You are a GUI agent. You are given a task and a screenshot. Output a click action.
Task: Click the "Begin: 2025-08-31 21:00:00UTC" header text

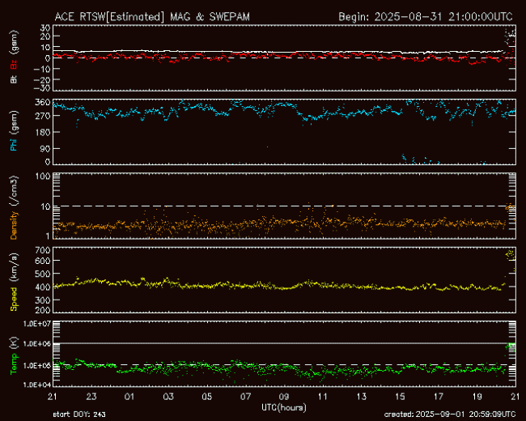(426, 17)
